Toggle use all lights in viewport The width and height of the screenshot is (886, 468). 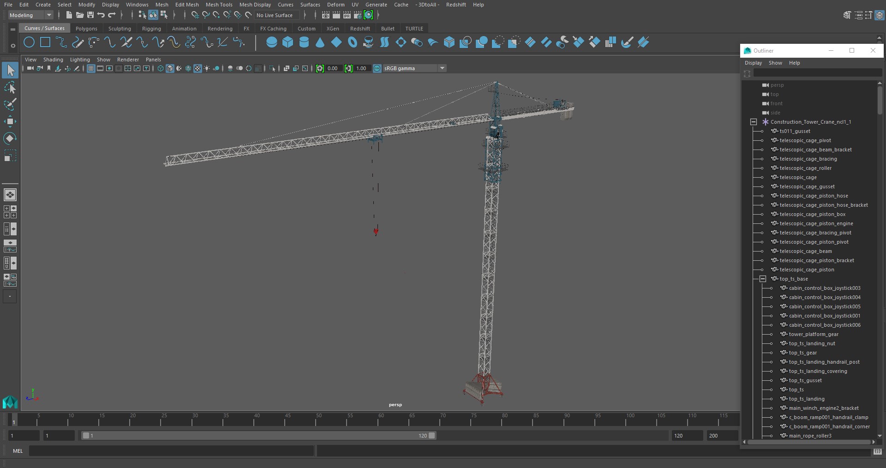click(x=207, y=68)
